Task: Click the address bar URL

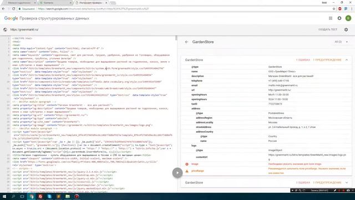Action: coord(93,9)
